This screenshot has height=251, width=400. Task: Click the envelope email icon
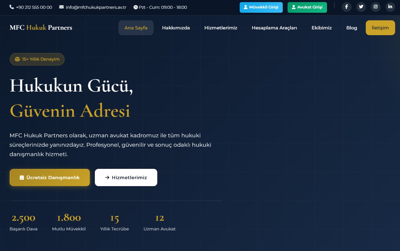(x=62, y=7)
